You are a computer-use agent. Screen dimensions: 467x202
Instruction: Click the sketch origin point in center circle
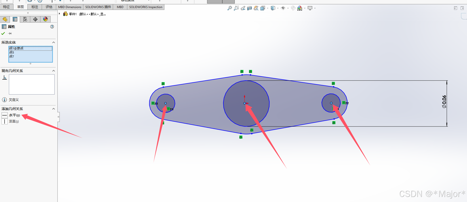coord(244,103)
